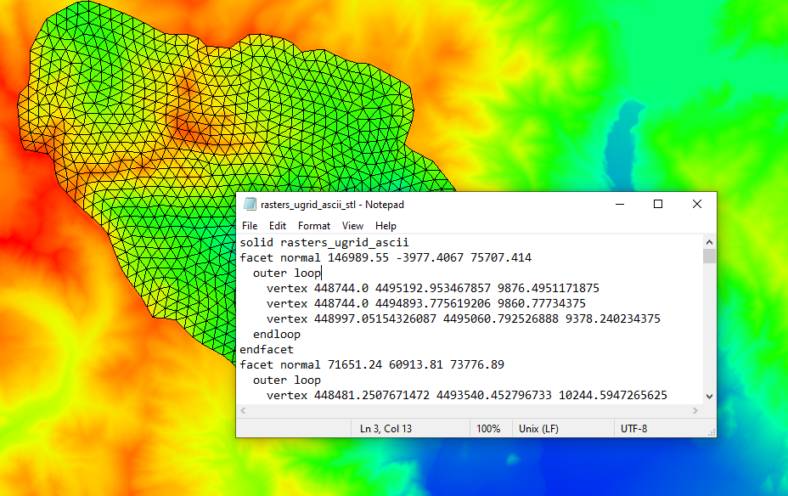The width and height of the screenshot is (788, 496).
Task: Click the Ln 3, Col 13 position indicator
Action: click(x=389, y=428)
